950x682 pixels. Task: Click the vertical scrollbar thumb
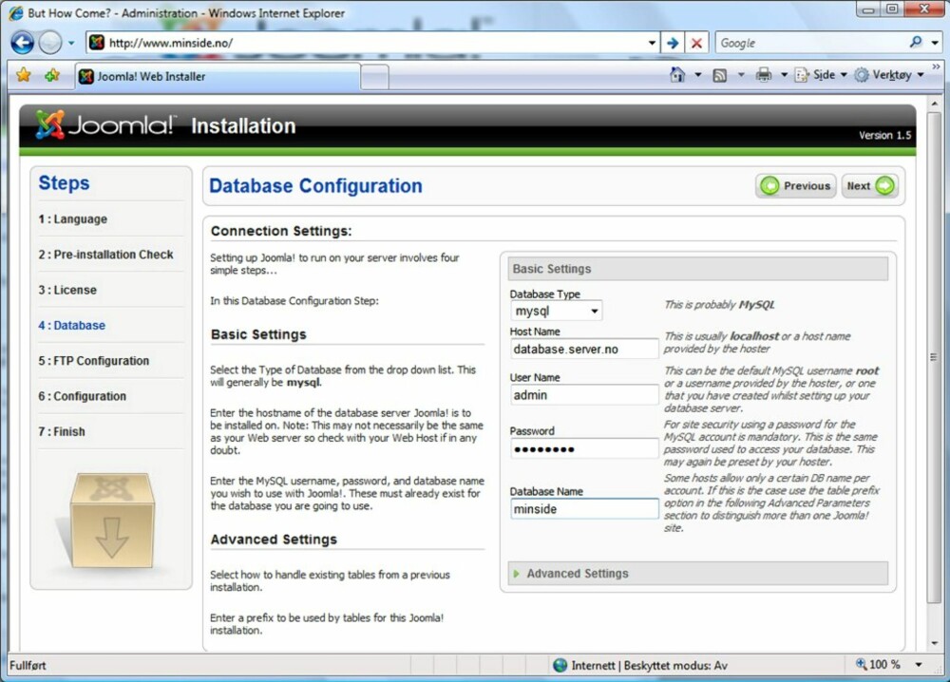click(934, 357)
